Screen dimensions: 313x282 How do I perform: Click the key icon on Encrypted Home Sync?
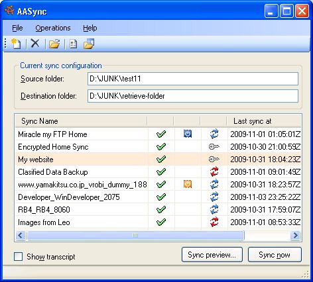coord(214,146)
